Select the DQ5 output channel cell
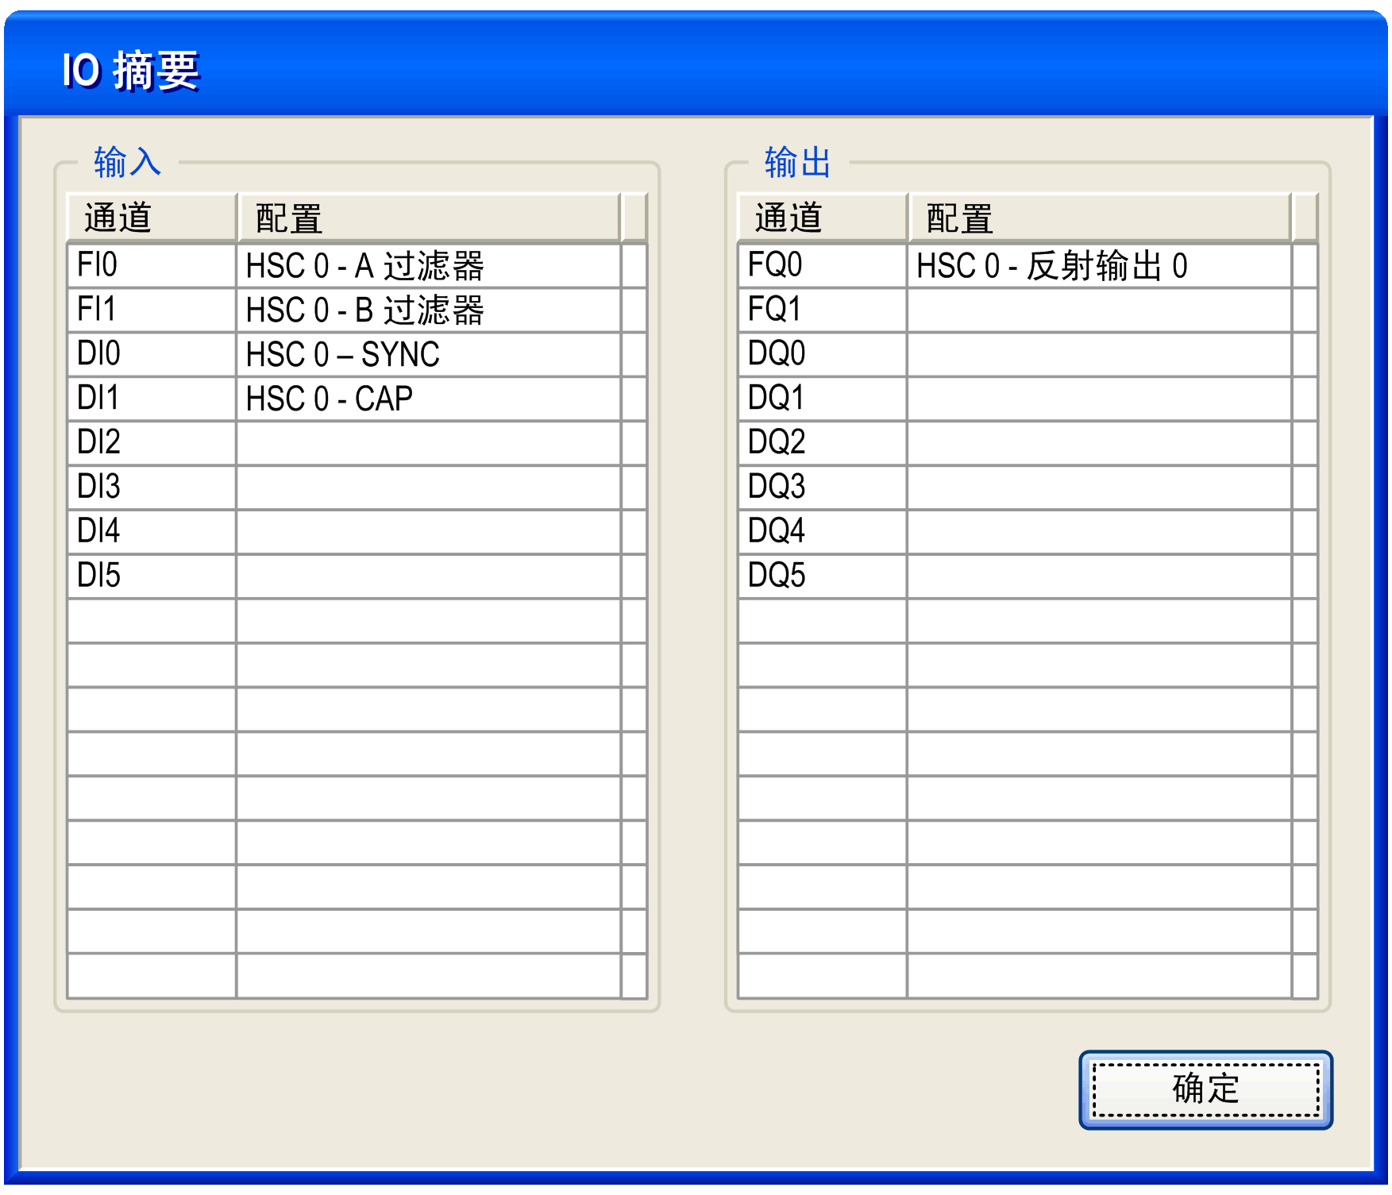 click(x=822, y=576)
